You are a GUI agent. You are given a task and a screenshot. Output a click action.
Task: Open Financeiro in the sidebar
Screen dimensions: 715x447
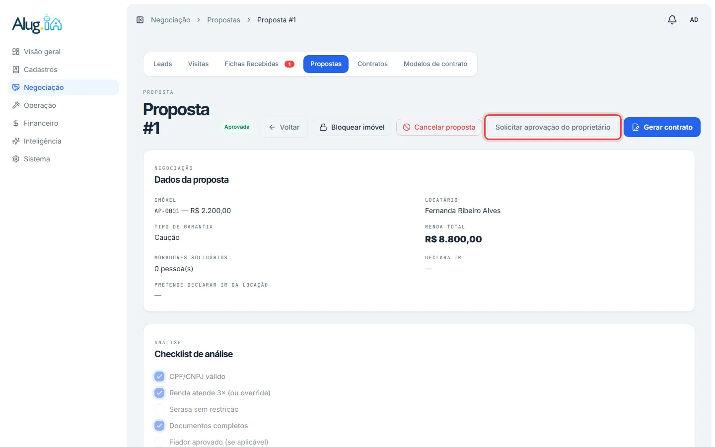[64, 123]
